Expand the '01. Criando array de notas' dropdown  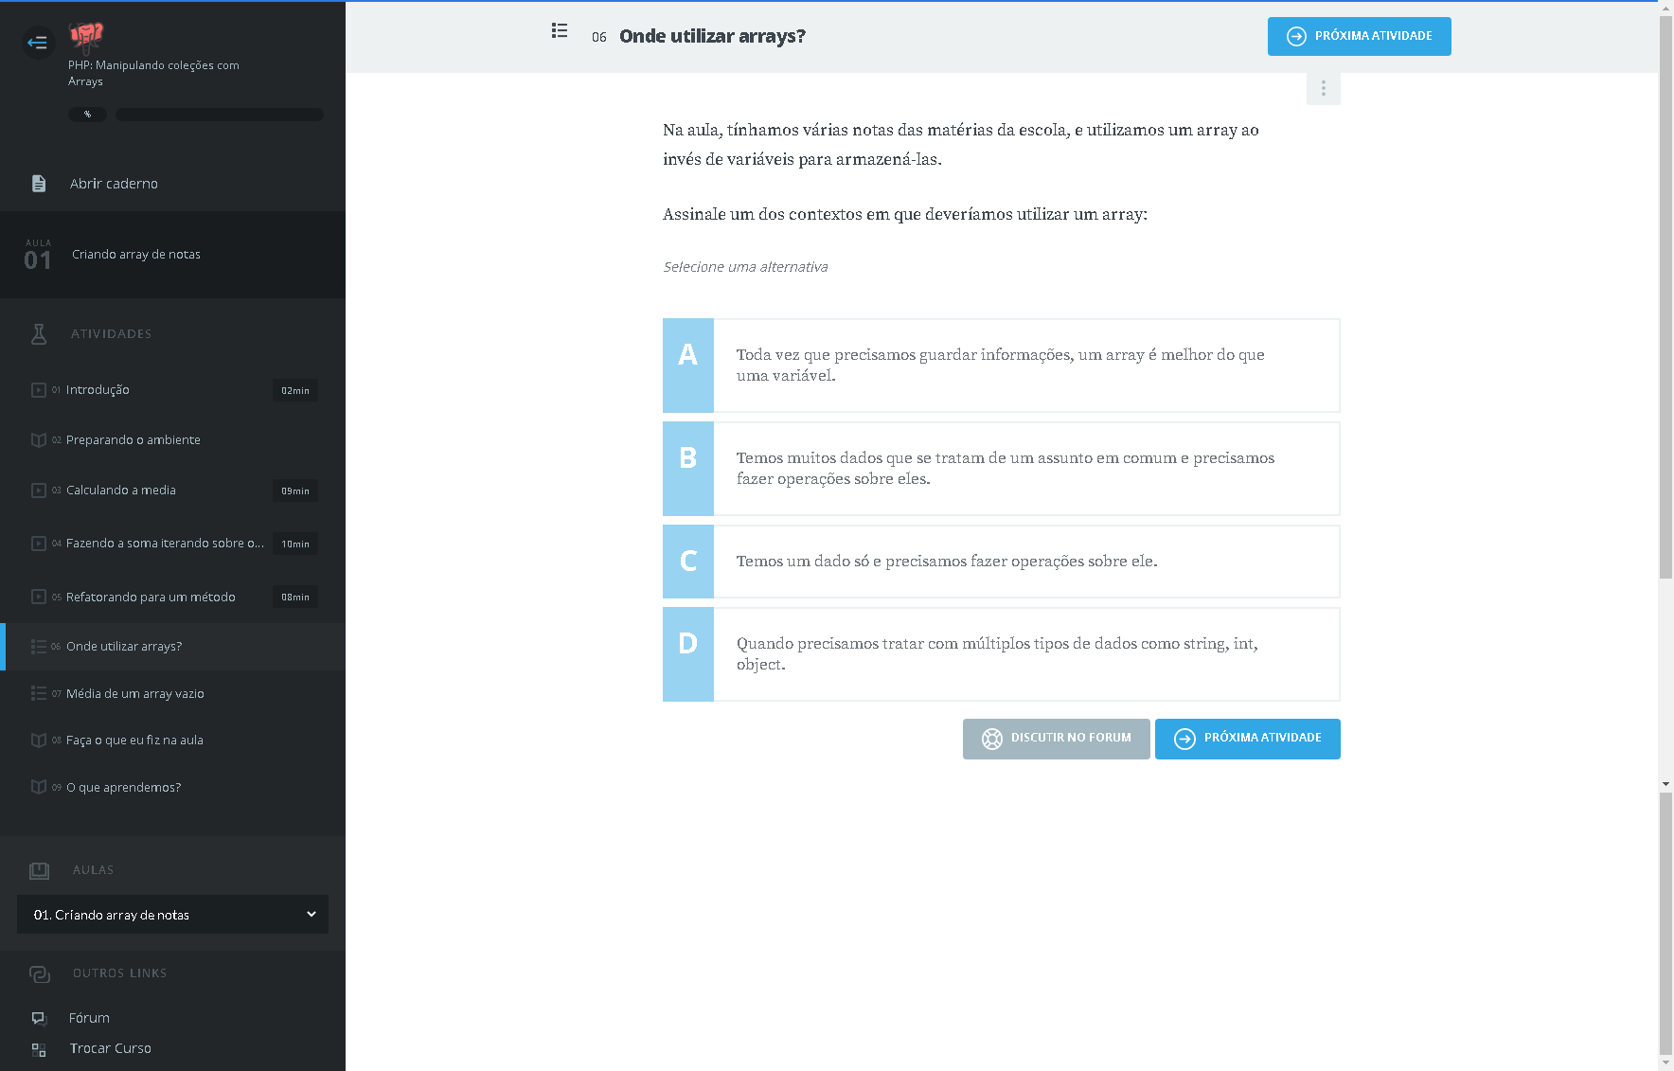[172, 915]
